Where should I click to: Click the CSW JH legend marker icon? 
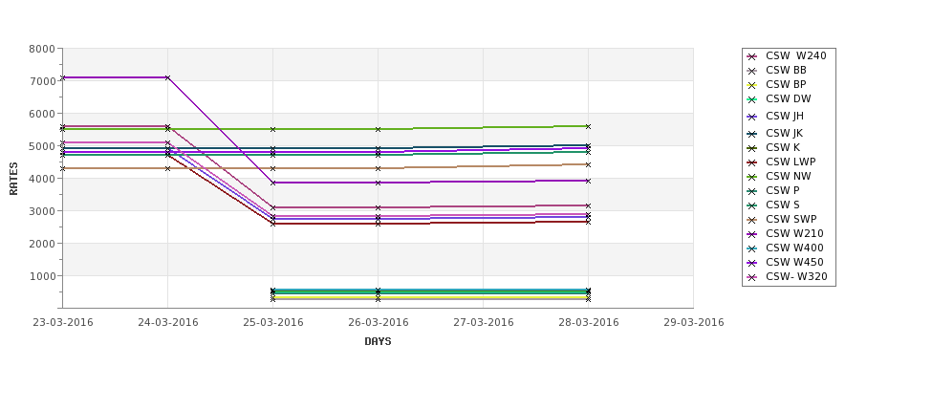(752, 117)
